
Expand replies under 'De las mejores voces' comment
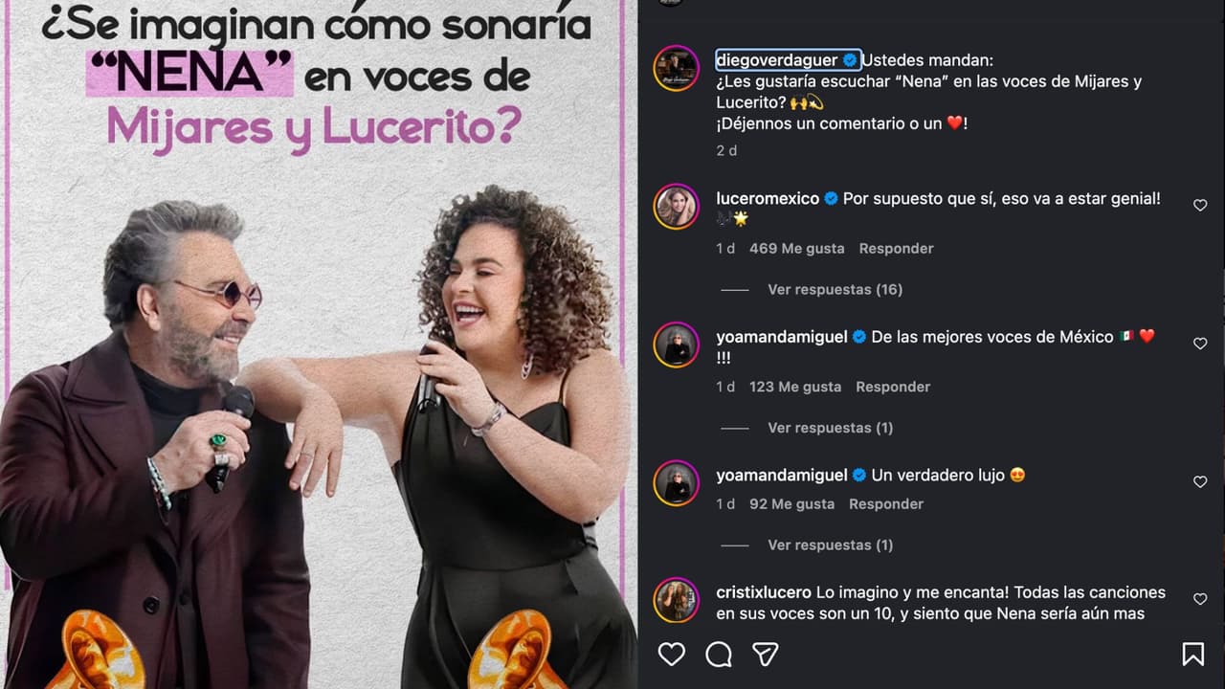(x=830, y=428)
